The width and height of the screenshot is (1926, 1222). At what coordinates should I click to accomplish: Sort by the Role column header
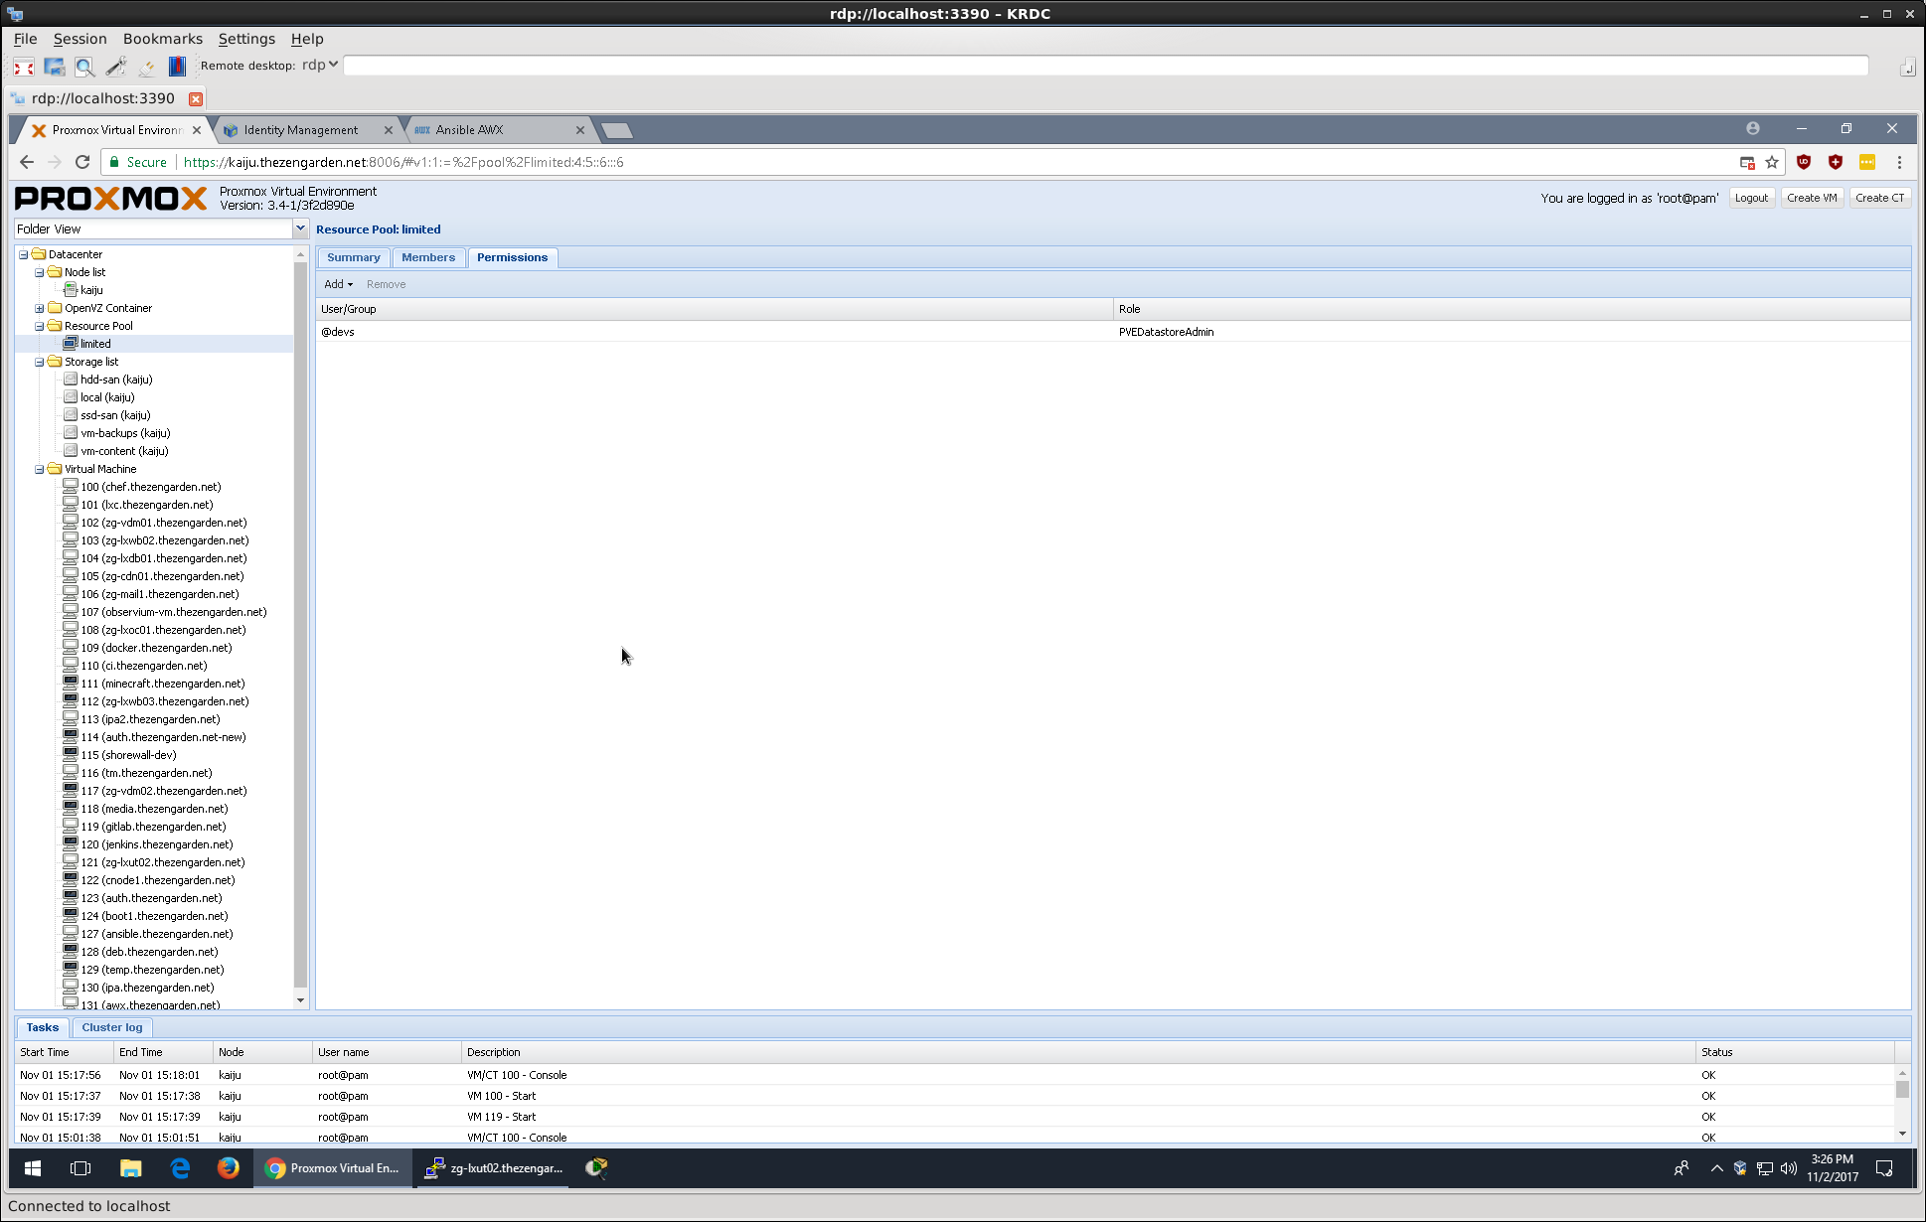1512,309
